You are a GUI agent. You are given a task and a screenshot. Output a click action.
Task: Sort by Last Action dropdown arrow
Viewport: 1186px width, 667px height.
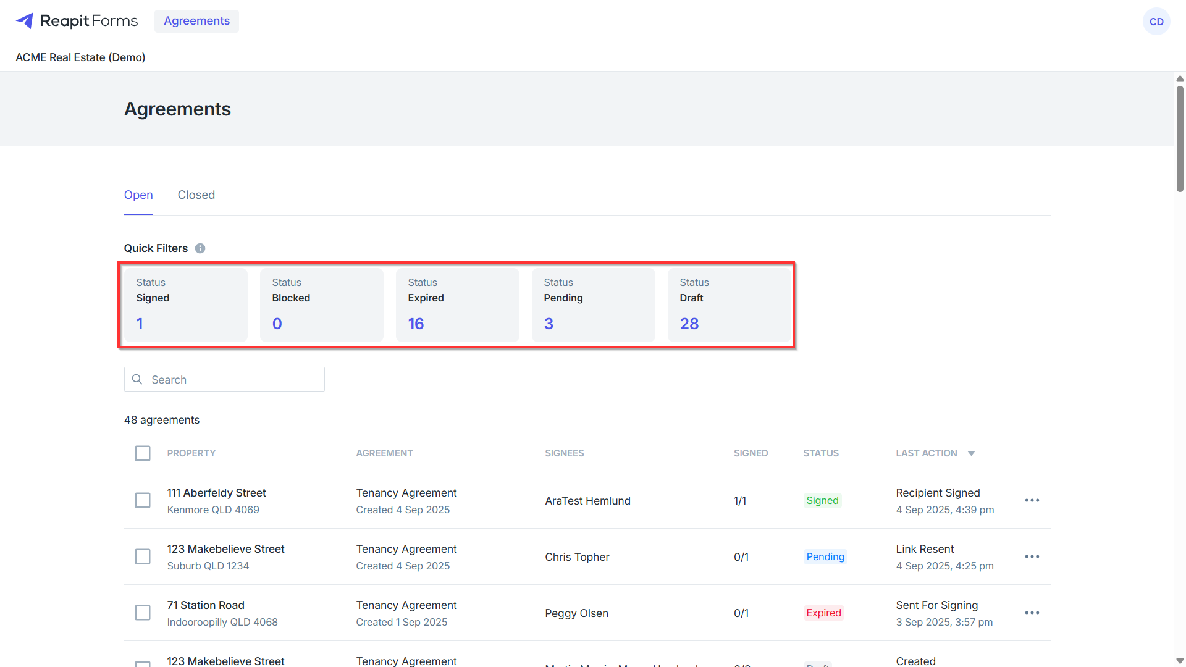(x=971, y=453)
